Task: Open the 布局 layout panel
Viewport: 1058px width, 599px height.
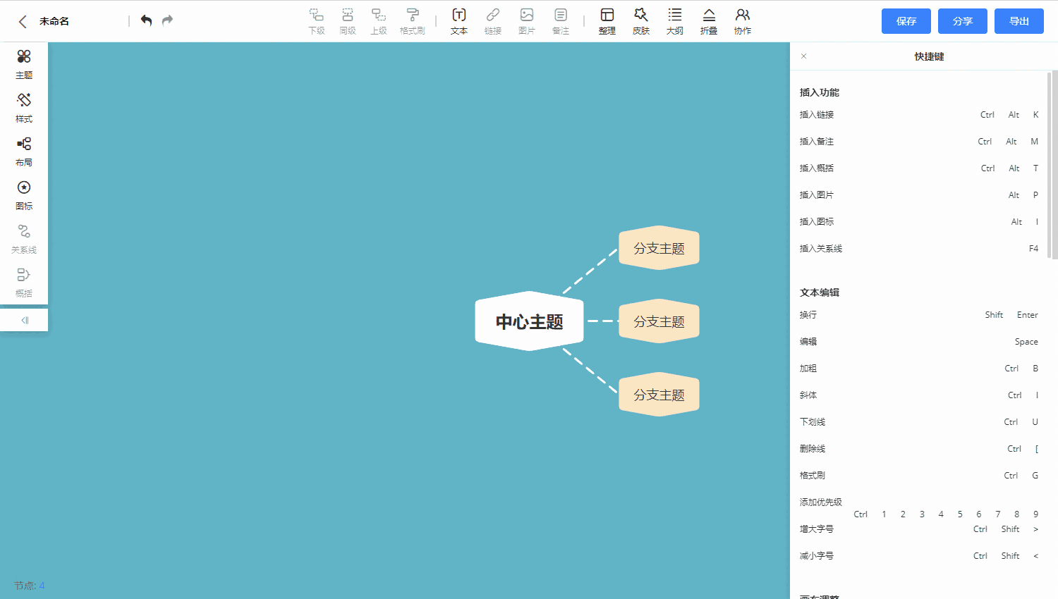Action: point(23,153)
